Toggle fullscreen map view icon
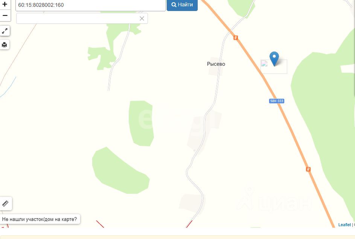 [x=5, y=31]
